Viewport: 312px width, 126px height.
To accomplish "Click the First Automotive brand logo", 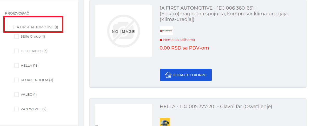I will pos(166,31).
